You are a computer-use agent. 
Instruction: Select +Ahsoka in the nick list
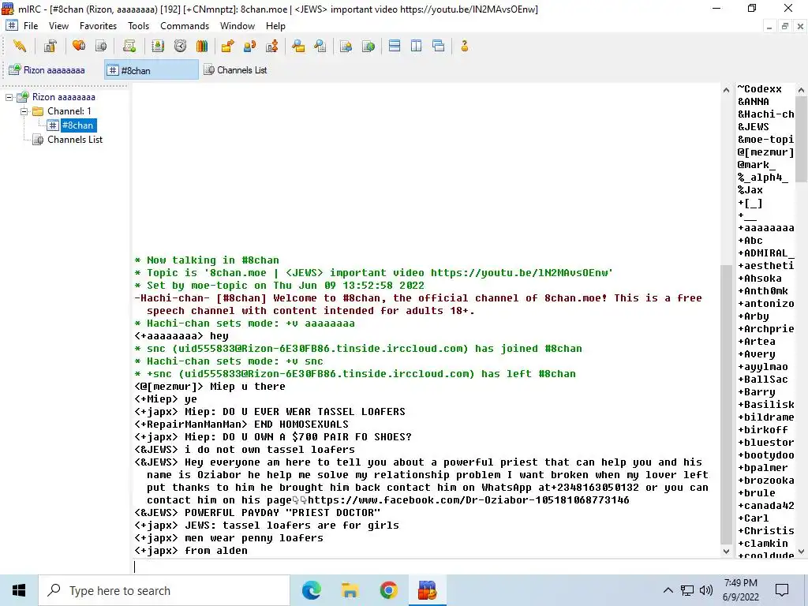pos(760,279)
